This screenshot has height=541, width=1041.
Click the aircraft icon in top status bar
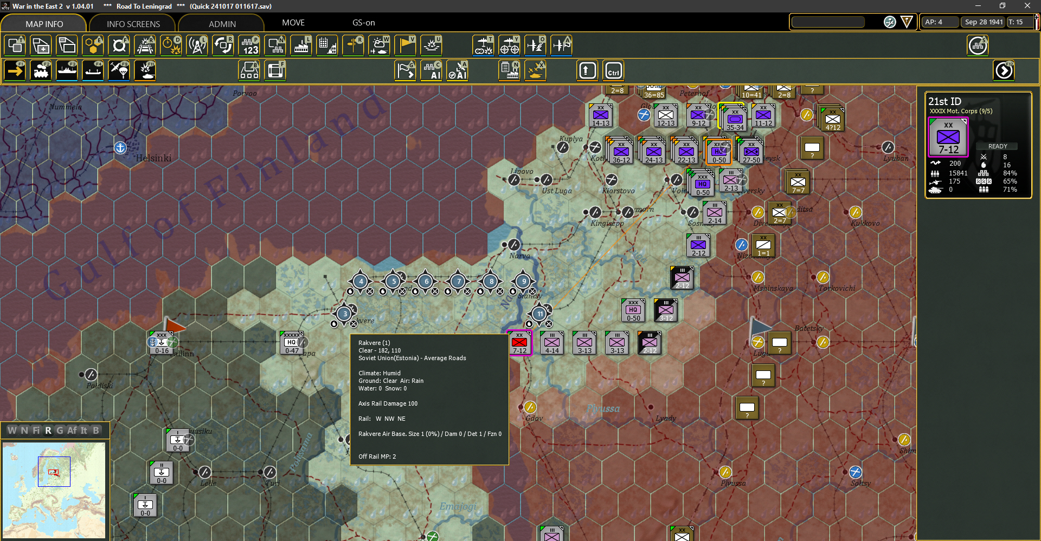890,22
